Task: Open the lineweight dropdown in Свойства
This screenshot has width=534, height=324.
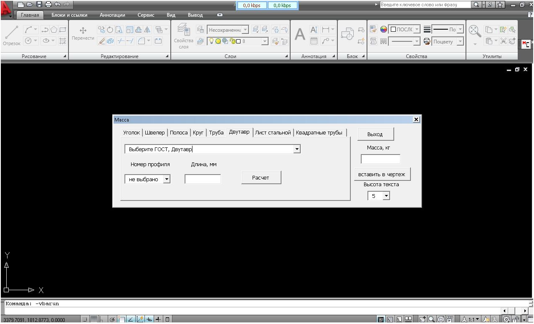Action: (460, 29)
